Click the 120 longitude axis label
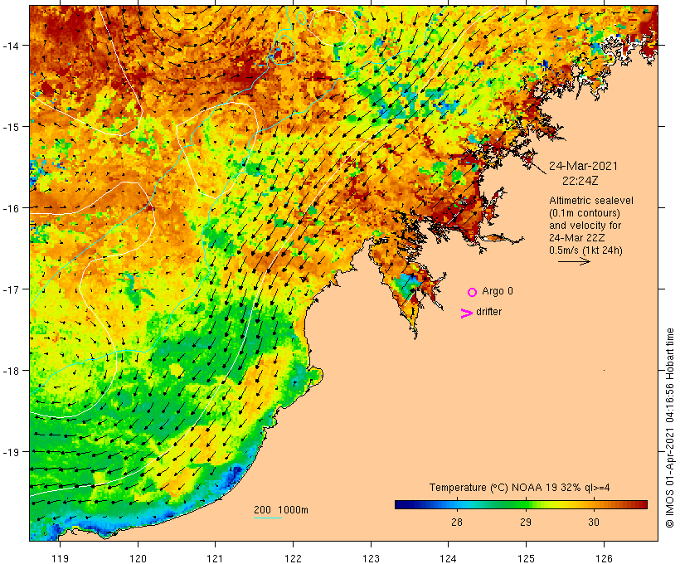The height and width of the screenshot is (564, 680). pyautogui.click(x=138, y=559)
